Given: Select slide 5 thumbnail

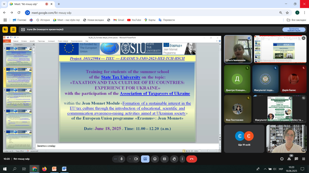Looking at the screenshot, I should pyautogui.click(x=19, y=139).
